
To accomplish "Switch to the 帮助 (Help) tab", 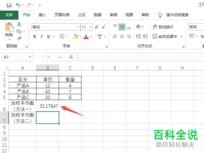I will [145, 15].
